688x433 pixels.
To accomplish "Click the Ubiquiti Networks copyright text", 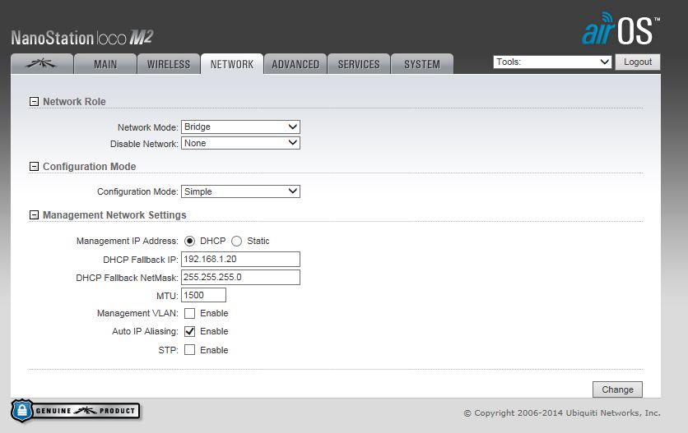I will point(562,412).
